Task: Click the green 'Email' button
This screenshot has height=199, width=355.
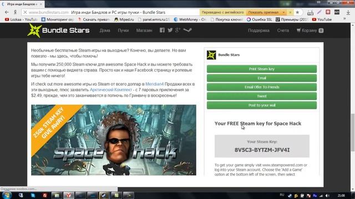Action: pyautogui.click(x=262, y=78)
